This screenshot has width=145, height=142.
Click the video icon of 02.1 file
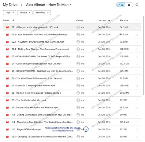tap(7, 42)
